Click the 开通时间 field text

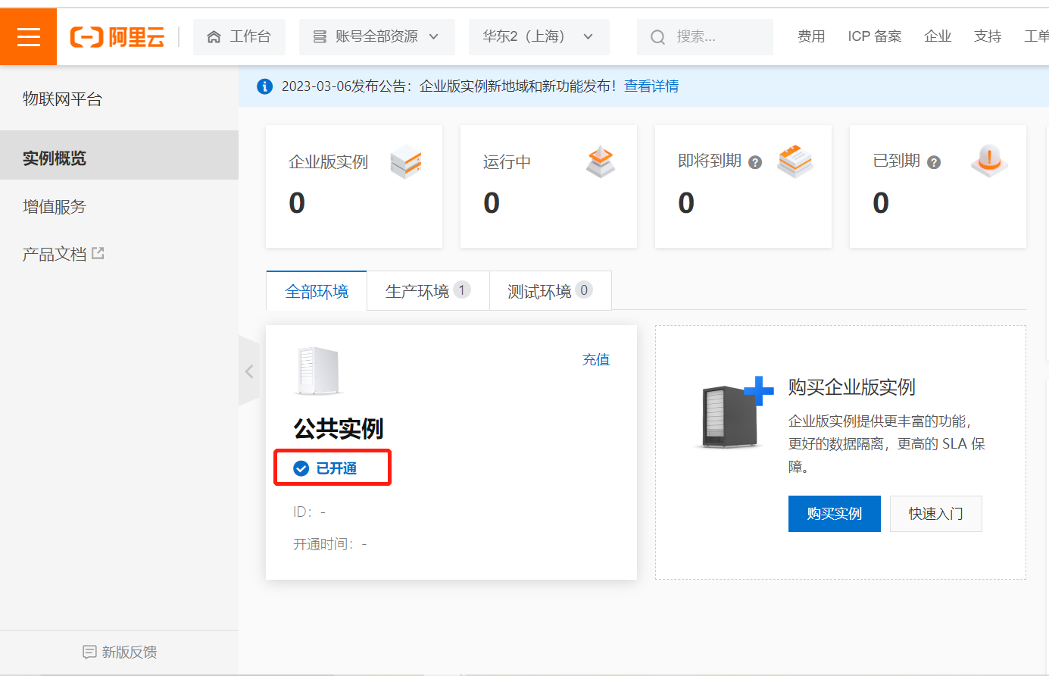330,544
